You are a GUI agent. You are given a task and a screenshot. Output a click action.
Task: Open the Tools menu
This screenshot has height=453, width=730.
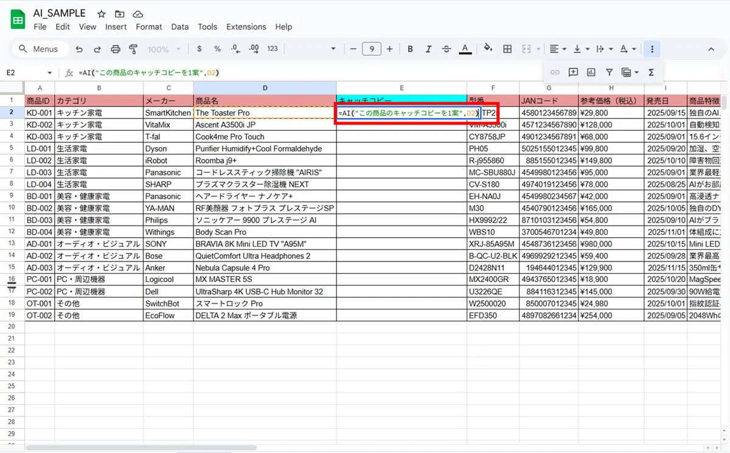coord(207,27)
